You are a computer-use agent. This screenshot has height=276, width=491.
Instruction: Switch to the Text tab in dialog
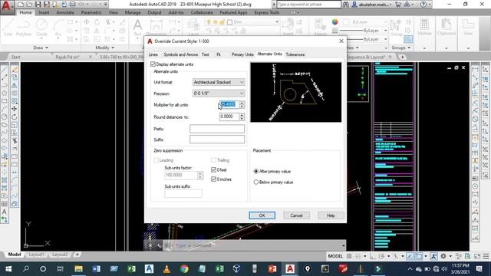pyautogui.click(x=205, y=54)
